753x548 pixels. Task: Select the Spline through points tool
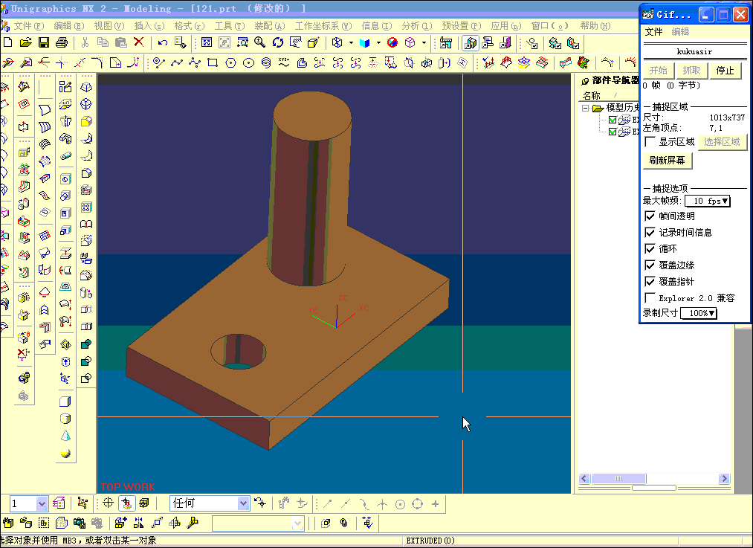pyautogui.click(x=177, y=63)
